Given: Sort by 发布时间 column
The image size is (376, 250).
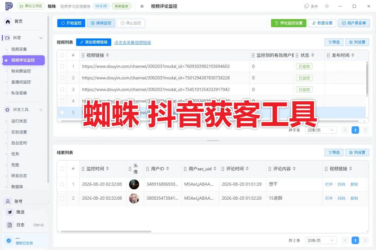Looking at the screenshot, I should 353,55.
